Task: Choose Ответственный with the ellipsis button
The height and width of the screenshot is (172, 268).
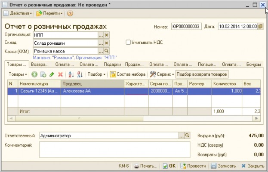Action: pos(182,135)
